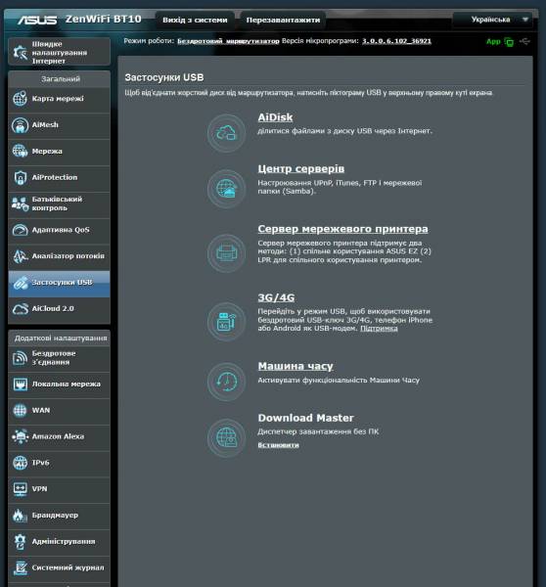The width and height of the screenshot is (546, 587).
Task: Click Вихід з системи logout button
Action: coord(195,20)
